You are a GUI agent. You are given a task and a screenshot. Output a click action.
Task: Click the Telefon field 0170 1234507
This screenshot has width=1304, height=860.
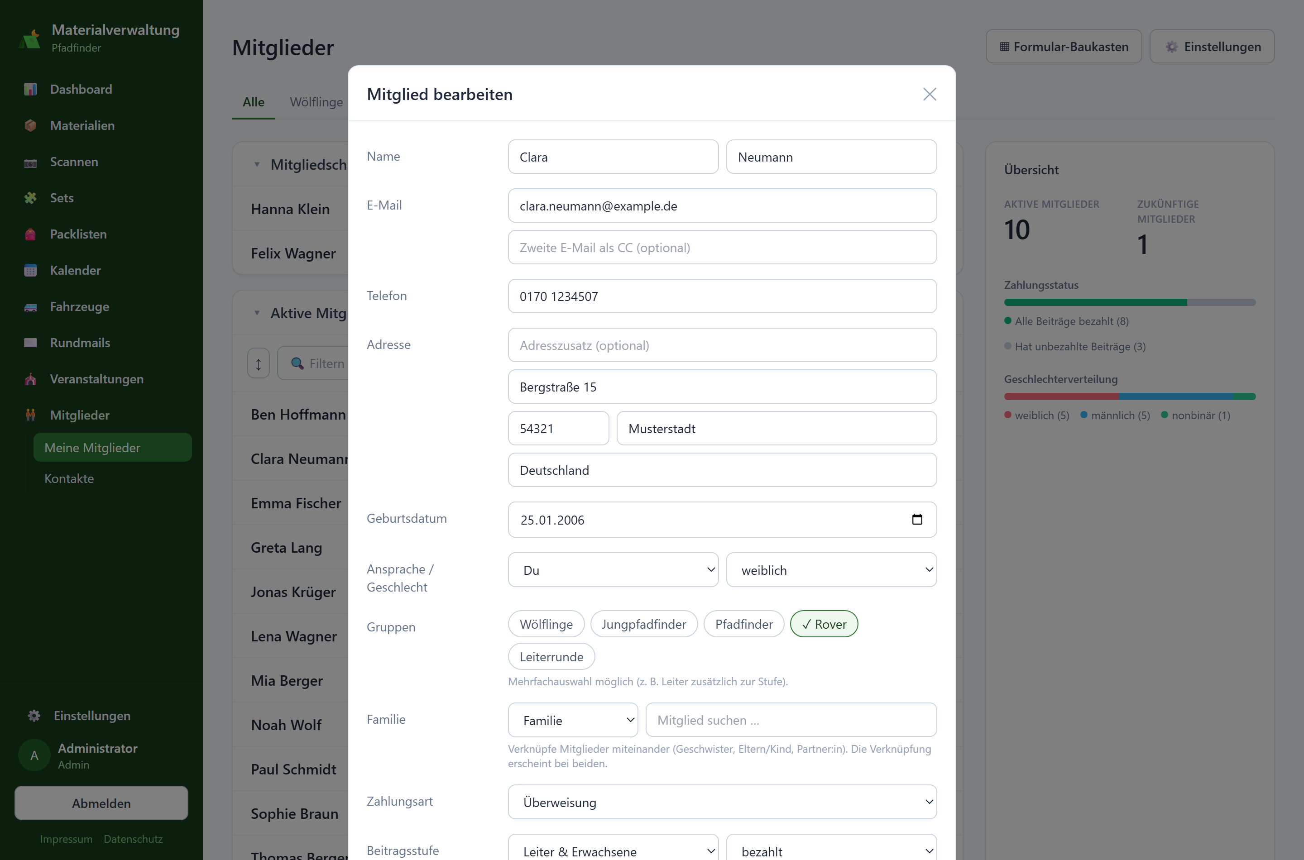point(722,296)
